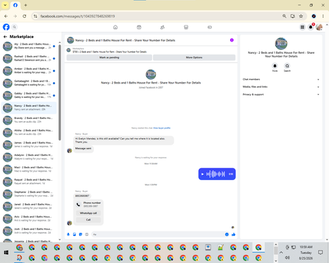This screenshot has width=329, height=263.
Task: Open the account profile picture menu
Action: coord(319,27)
